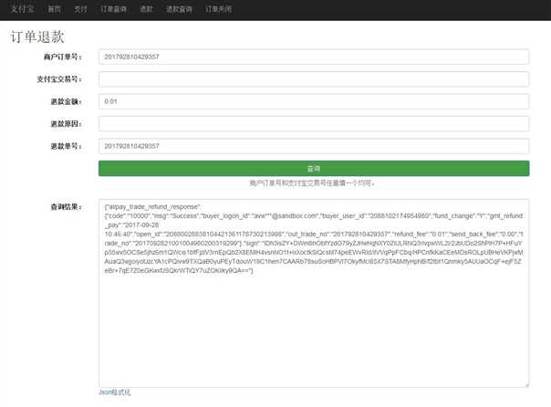Select the 退款 nav item
Viewport: 551px width, 407px height.
click(x=146, y=9)
